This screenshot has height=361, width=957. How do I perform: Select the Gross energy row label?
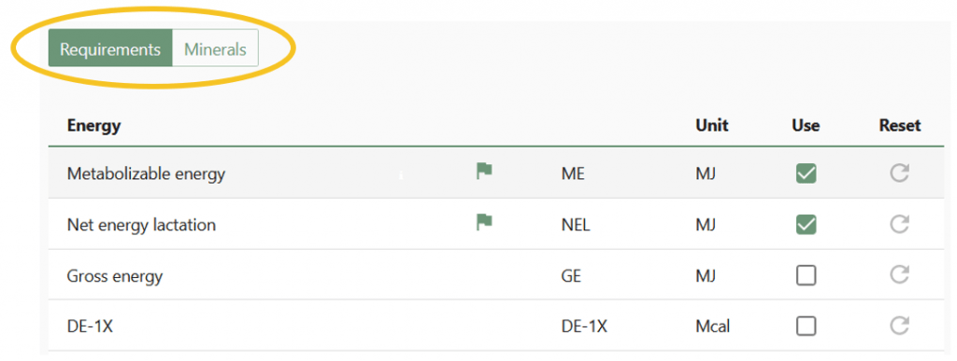pos(115,276)
